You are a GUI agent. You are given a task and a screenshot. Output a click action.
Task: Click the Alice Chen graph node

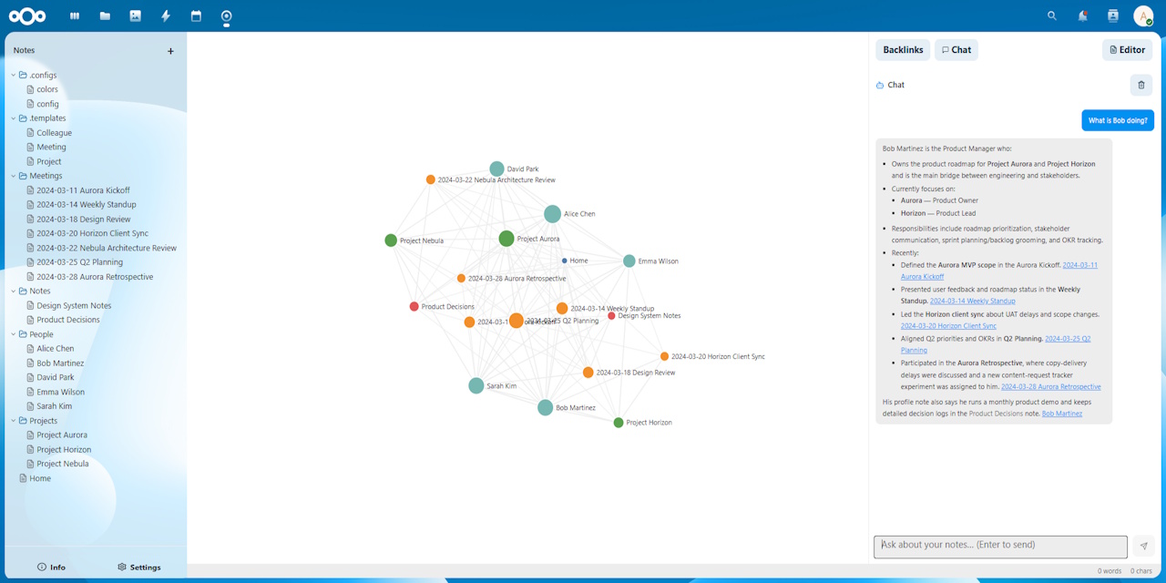[553, 214]
